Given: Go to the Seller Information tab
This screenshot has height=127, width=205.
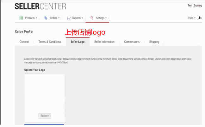Looking at the screenshot, I should click(x=104, y=42).
